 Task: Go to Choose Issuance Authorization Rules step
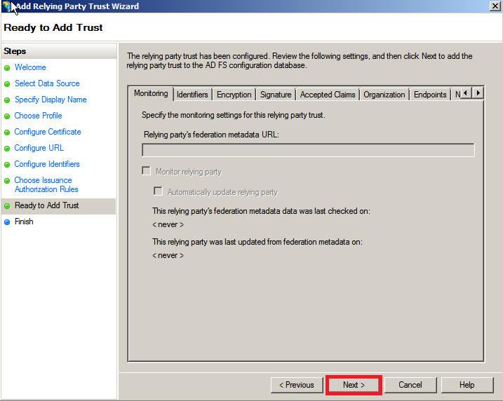(x=46, y=184)
